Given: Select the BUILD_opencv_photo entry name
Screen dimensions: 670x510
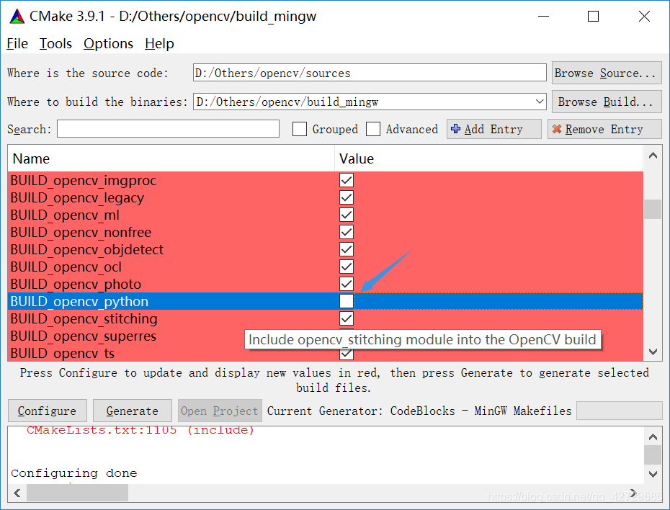Looking at the screenshot, I should pyautogui.click(x=76, y=284).
